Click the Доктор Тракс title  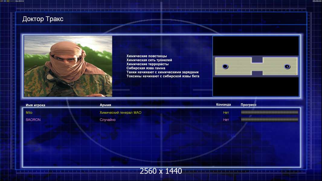tap(43, 19)
